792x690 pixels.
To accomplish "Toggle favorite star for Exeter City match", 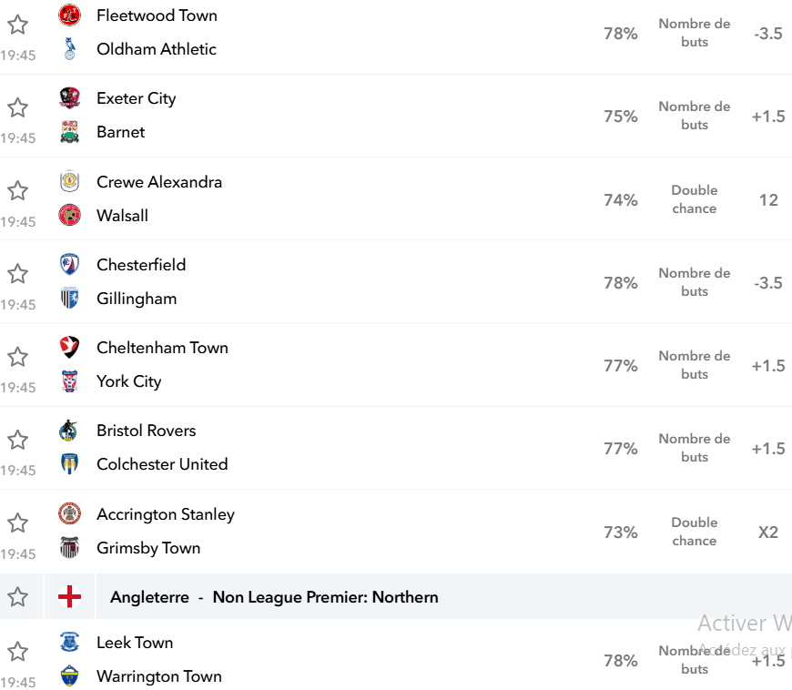I will (x=17, y=107).
